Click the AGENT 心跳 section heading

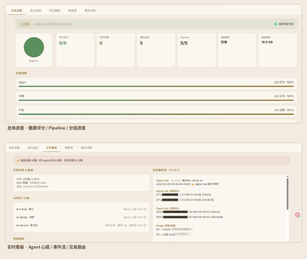coord(21,198)
